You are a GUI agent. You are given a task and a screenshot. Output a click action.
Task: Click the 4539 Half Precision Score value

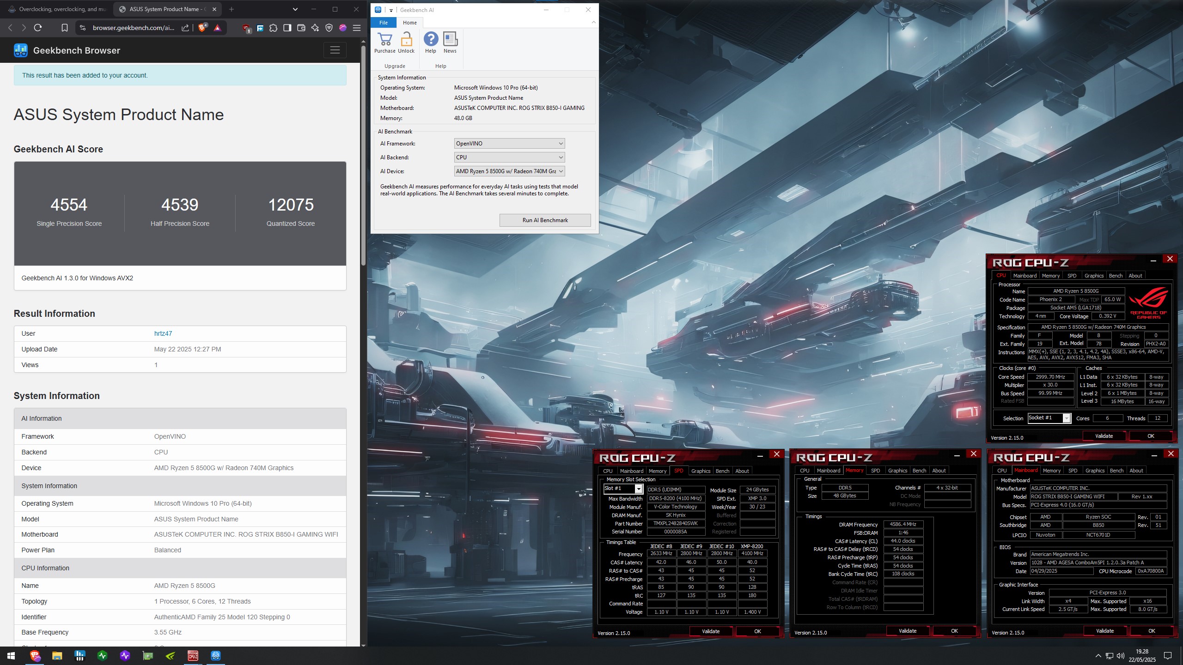coord(180,205)
